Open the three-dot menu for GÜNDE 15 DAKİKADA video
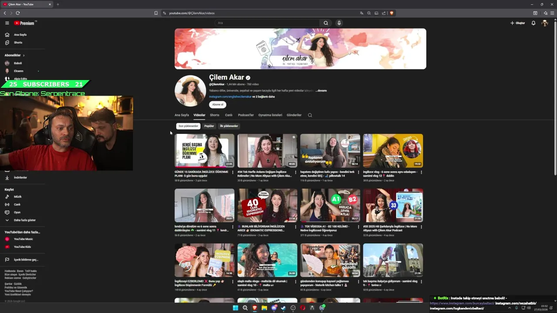 point(233,172)
